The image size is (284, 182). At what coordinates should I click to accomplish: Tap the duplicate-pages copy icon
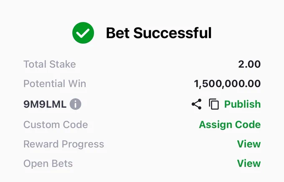click(214, 104)
